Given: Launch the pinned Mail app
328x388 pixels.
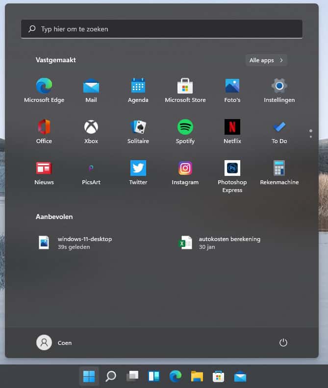Looking at the screenshot, I should pos(91,90).
